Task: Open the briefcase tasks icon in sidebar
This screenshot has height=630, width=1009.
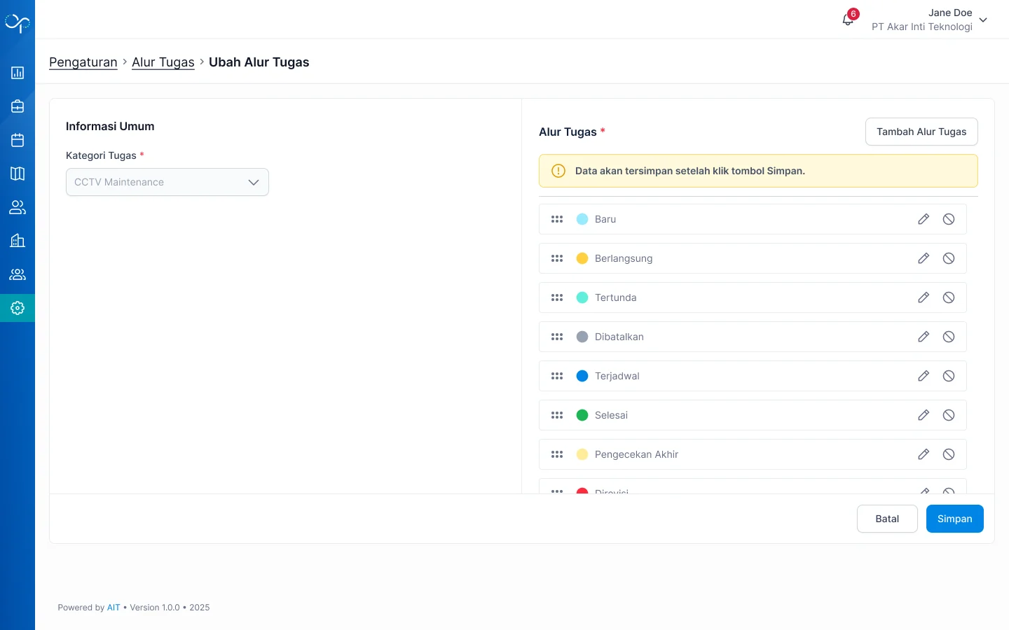Action: 18,106
